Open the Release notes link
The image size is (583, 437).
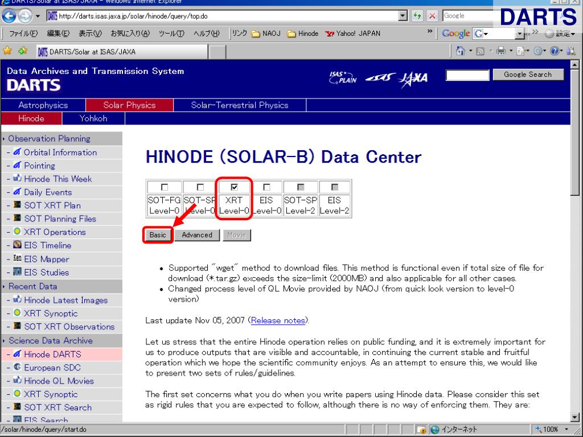278,320
